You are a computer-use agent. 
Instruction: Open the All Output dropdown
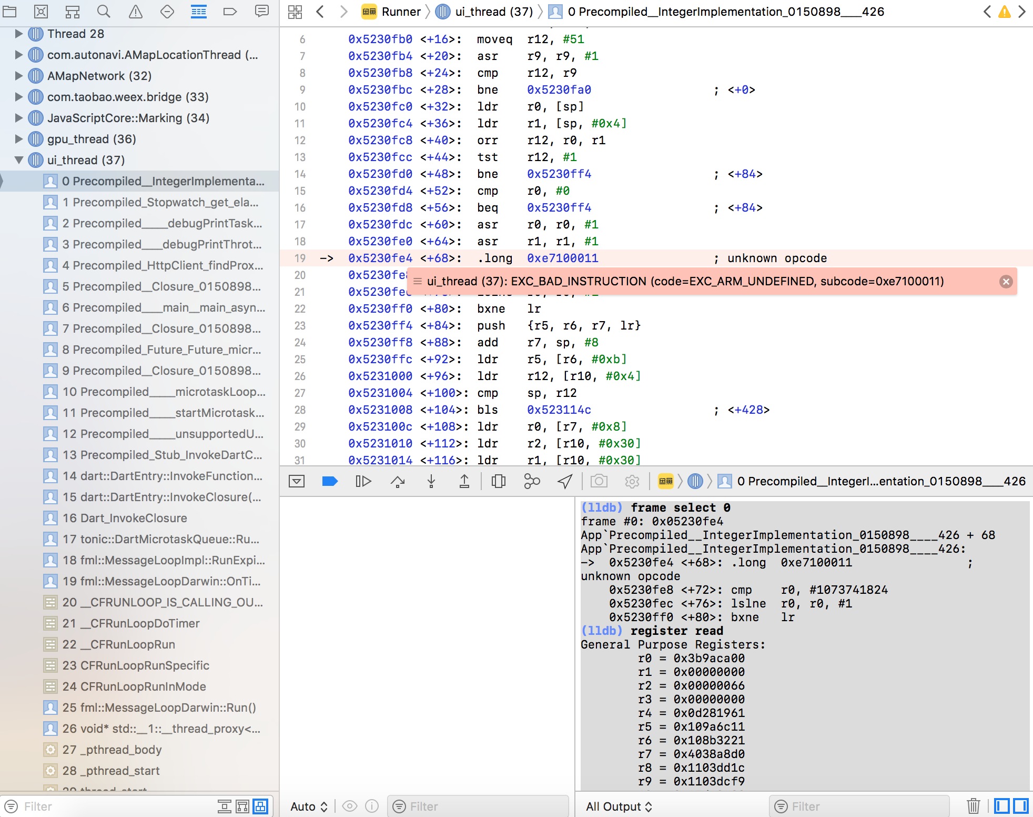point(619,806)
